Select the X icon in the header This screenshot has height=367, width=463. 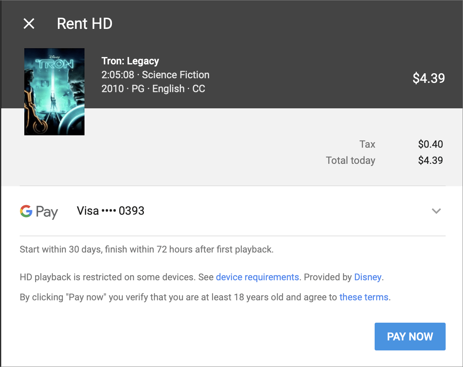point(29,24)
